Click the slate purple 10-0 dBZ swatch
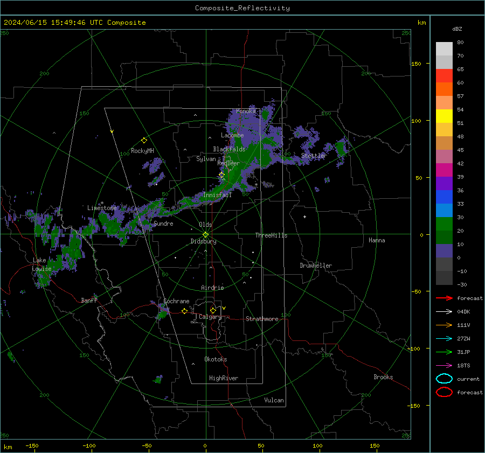The width and height of the screenshot is (485, 453). click(444, 250)
